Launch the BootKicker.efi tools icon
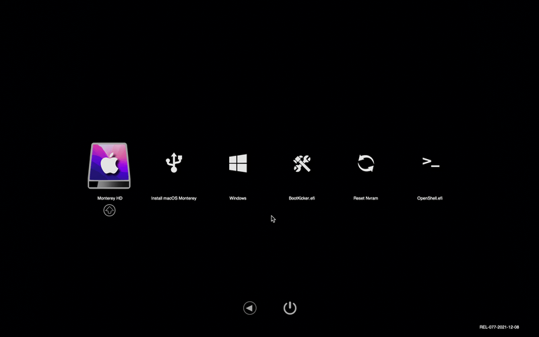Screen dimensions: 539x337 point(302,163)
